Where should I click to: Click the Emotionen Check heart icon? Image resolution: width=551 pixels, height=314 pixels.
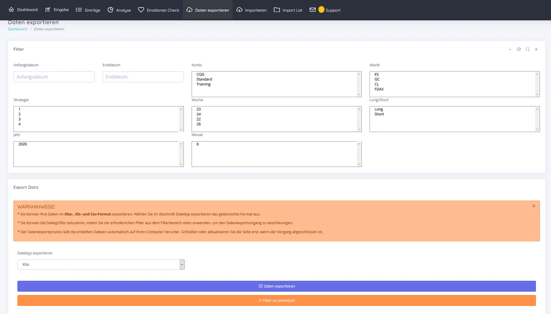(141, 10)
